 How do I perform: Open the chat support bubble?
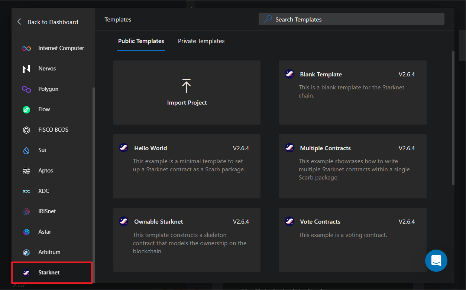436,261
